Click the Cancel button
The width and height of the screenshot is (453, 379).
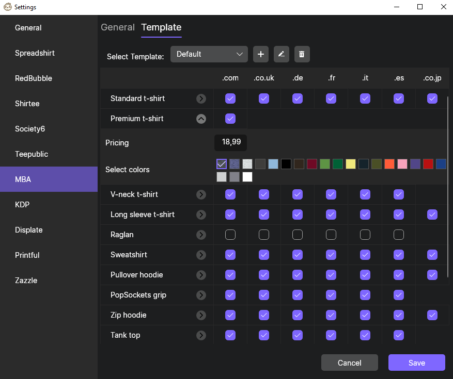click(x=350, y=362)
